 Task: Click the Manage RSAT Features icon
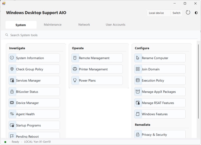tap(138, 103)
